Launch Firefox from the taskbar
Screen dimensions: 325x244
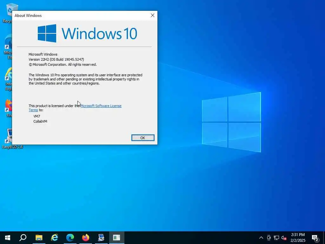coord(86,238)
